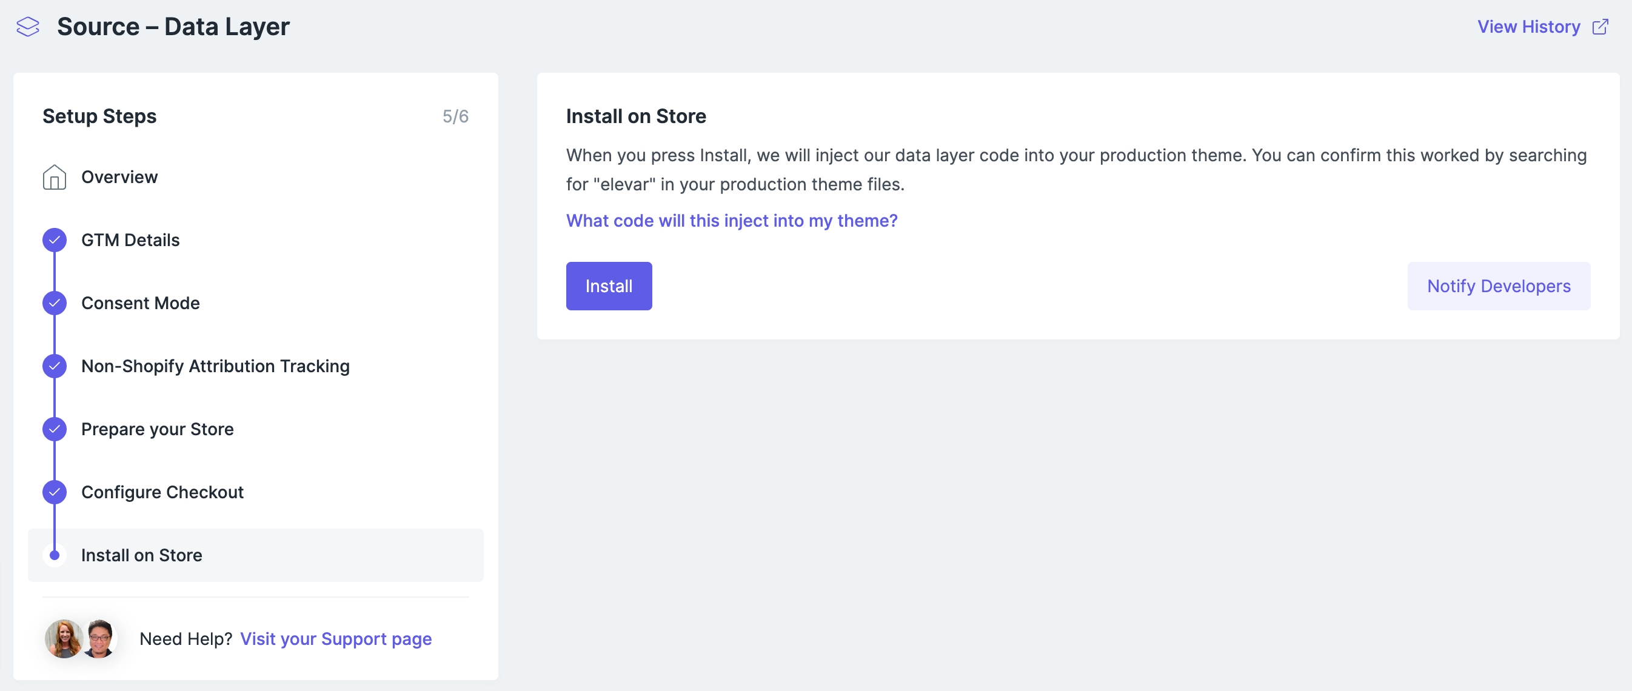Click the Notify Developers button
Image resolution: width=1632 pixels, height=691 pixels.
click(1498, 286)
